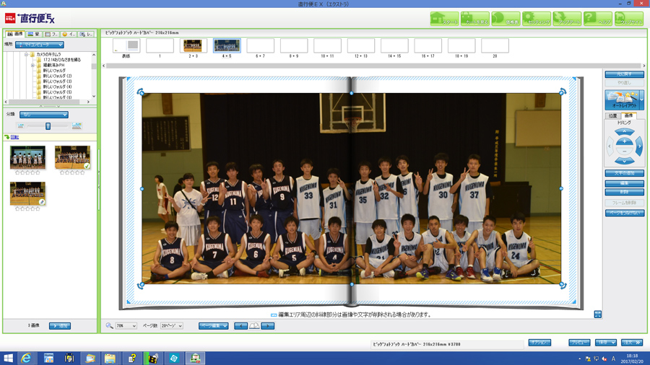The height and width of the screenshot is (365, 650).
Task: Click the 文字の追加 add text button
Action: (624, 174)
